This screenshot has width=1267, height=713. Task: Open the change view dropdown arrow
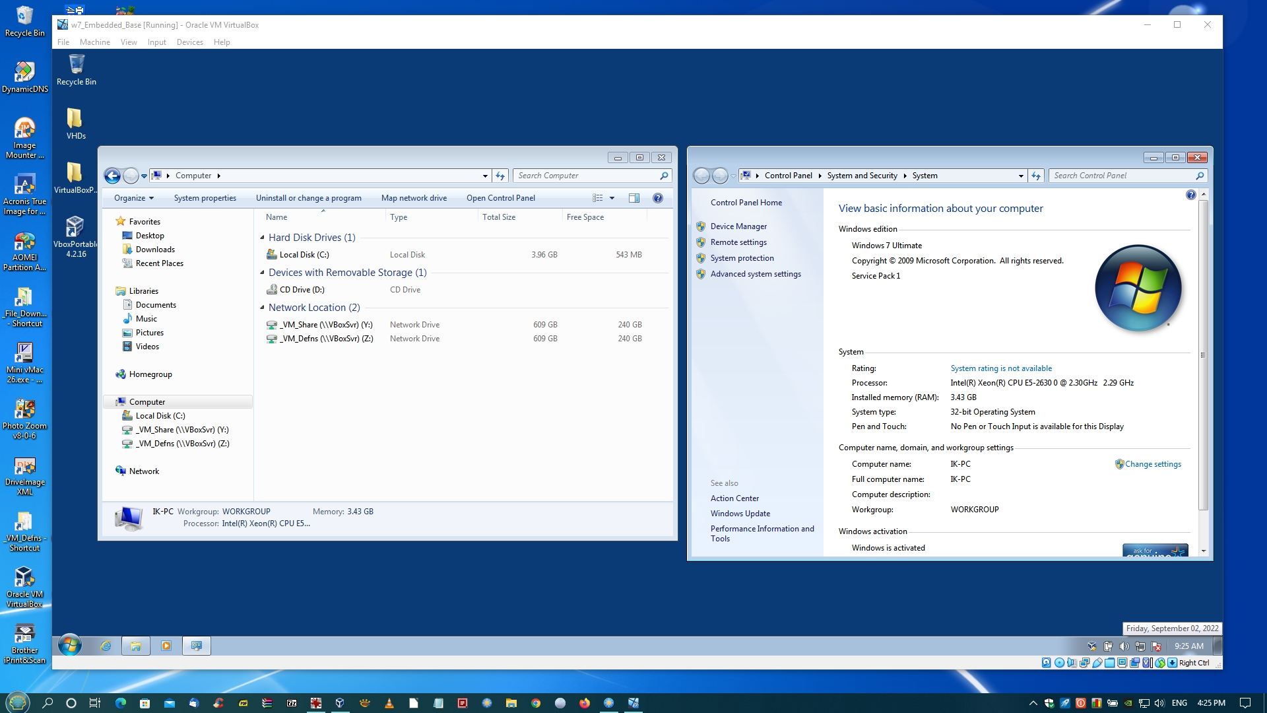pos(612,198)
